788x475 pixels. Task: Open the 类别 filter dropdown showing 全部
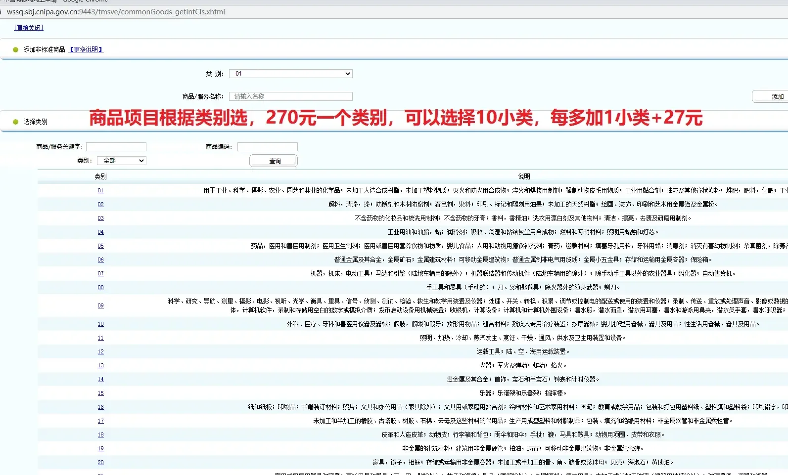[122, 161]
